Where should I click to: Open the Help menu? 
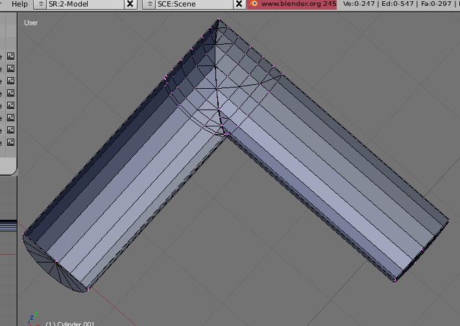(19, 4)
